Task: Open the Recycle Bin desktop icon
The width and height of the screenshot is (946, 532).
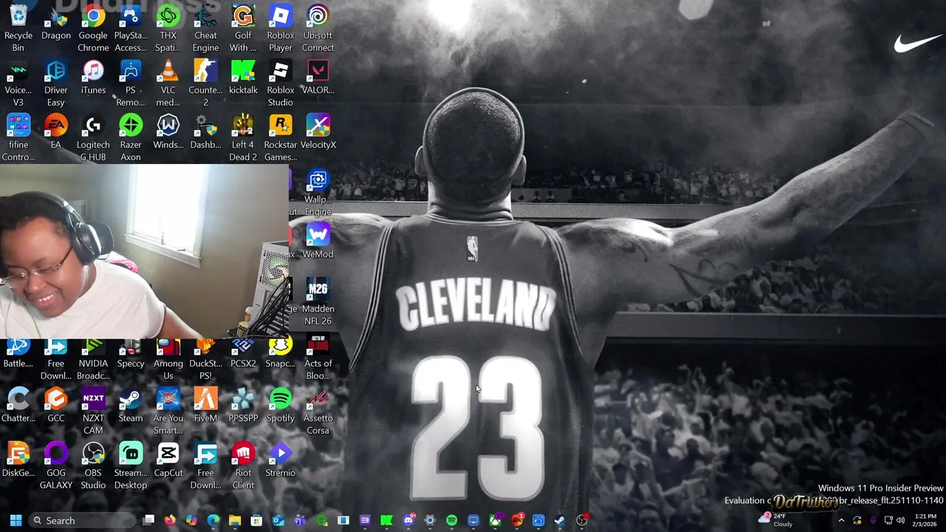Action: pyautogui.click(x=18, y=28)
